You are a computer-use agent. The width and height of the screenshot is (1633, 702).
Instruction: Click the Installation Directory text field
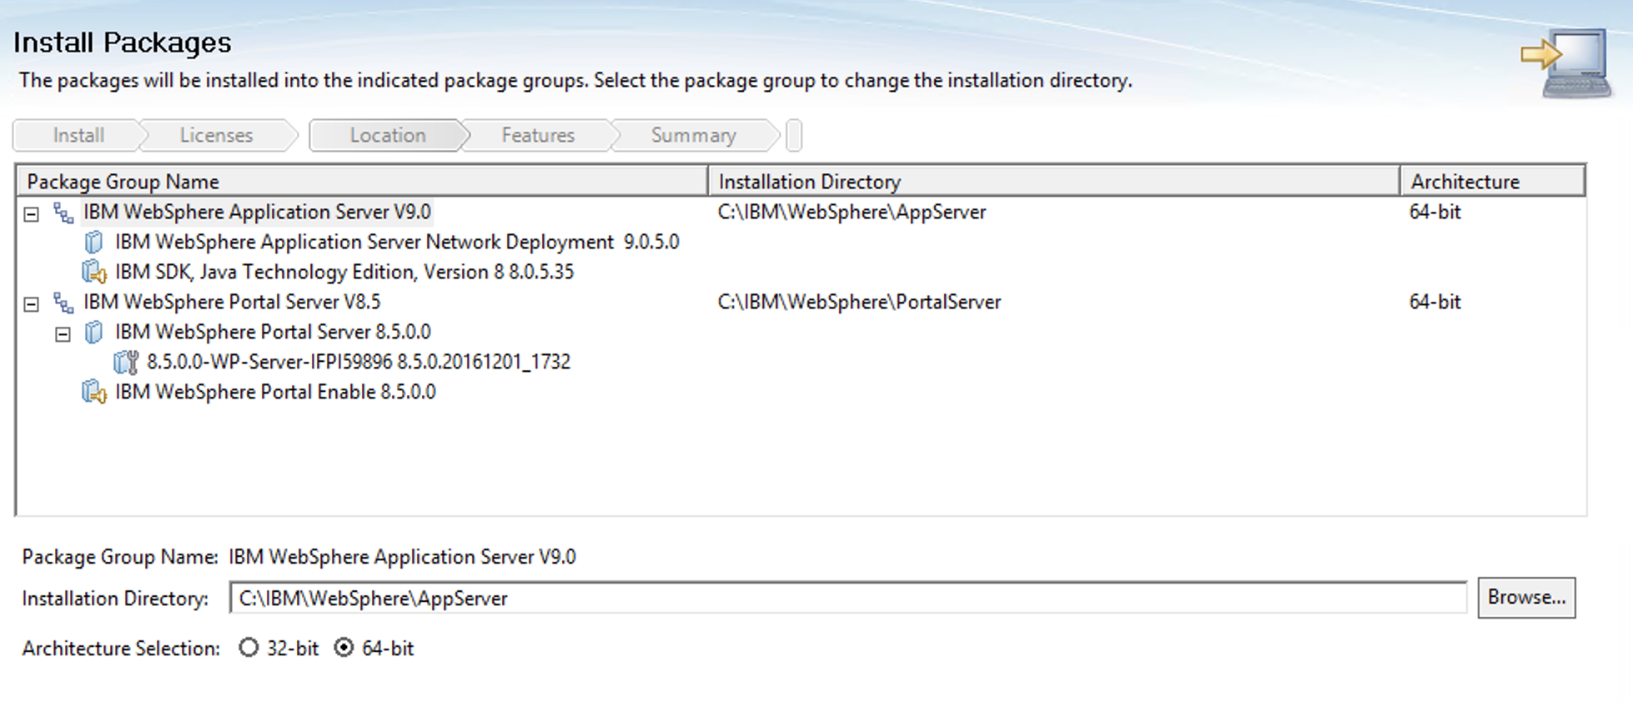click(847, 599)
